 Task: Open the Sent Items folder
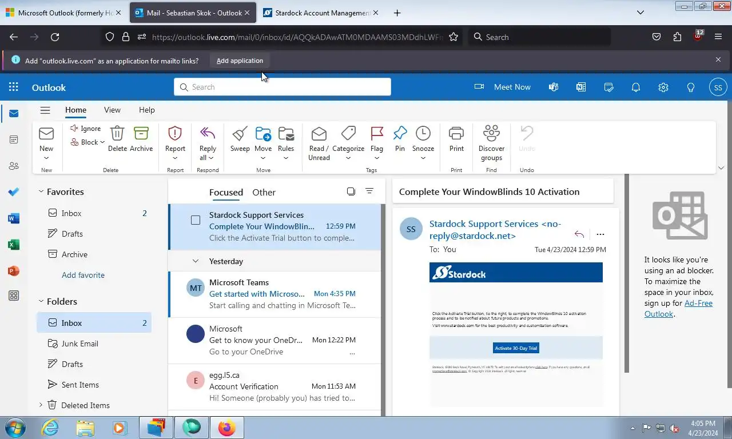click(94, 385)
